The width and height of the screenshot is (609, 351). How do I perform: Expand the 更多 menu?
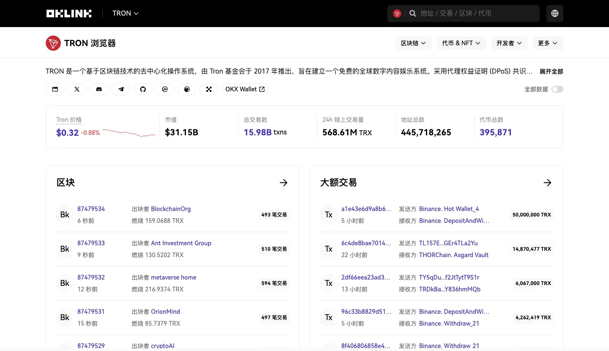coord(548,43)
